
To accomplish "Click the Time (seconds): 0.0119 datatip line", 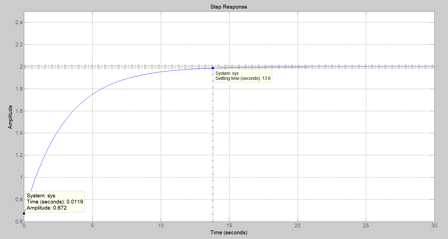I will (x=55, y=202).
